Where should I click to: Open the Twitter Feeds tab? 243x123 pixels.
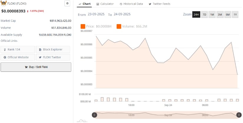(159, 4)
